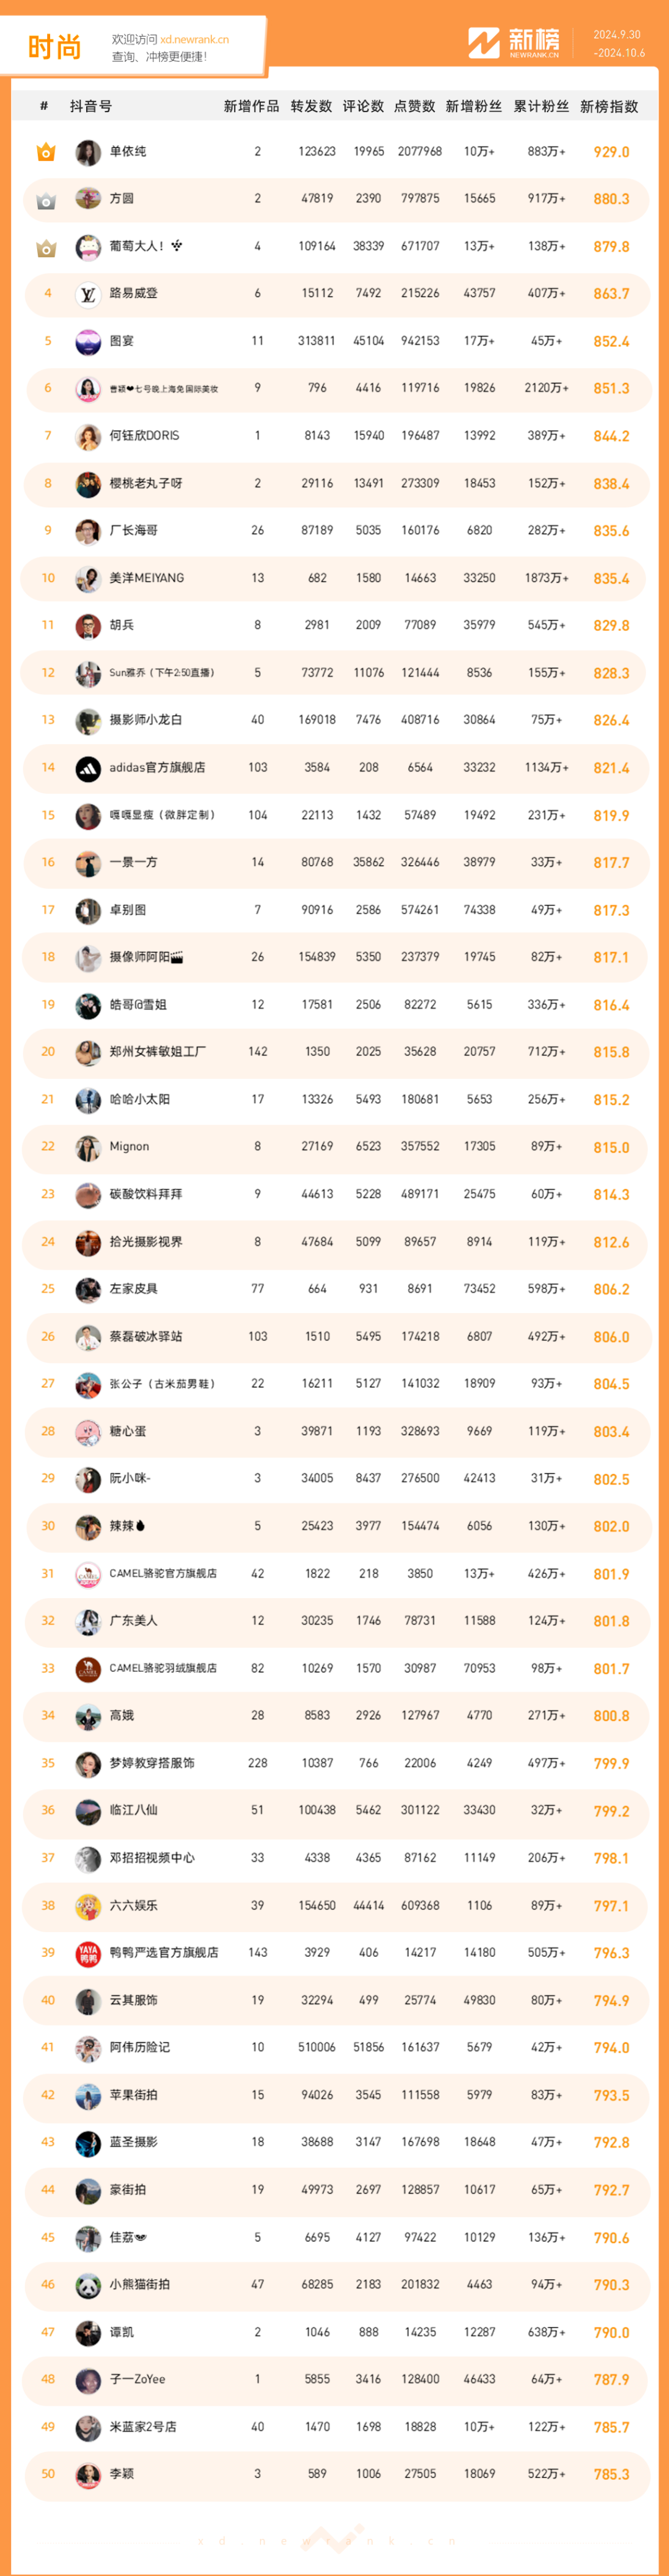Screen dimensions: 669x2576
Task: Select the 胡兵 account row
Action: pyautogui.click(x=336, y=626)
